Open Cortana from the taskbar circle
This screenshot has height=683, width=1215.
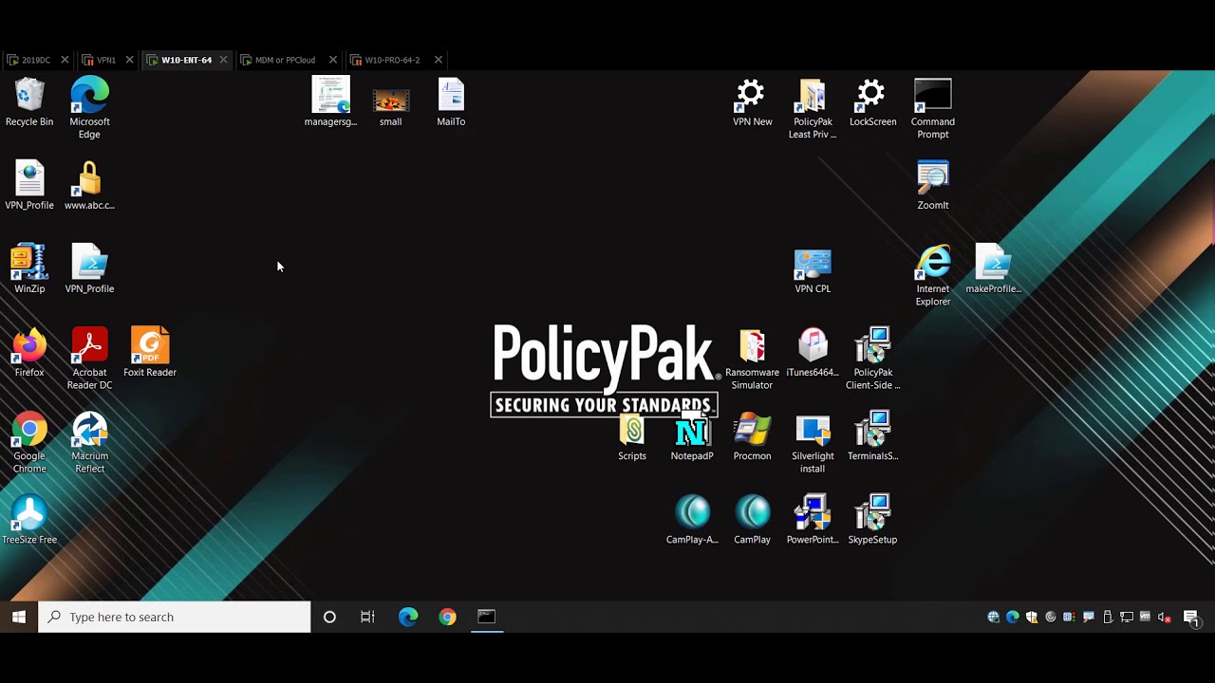329,617
